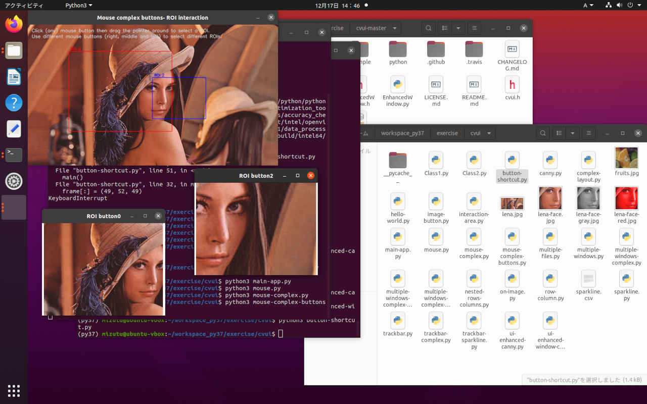The width and height of the screenshot is (647, 404).
Task: Click the KeyboardInterrupt line in the terminal
Action: click(78, 198)
